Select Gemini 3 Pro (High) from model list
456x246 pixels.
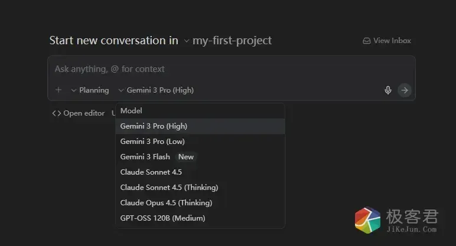[x=154, y=126]
